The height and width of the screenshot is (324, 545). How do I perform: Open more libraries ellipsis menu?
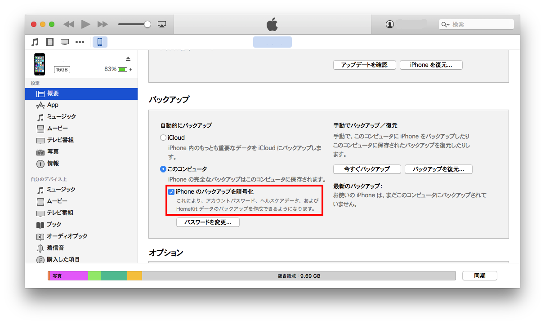pos(80,42)
